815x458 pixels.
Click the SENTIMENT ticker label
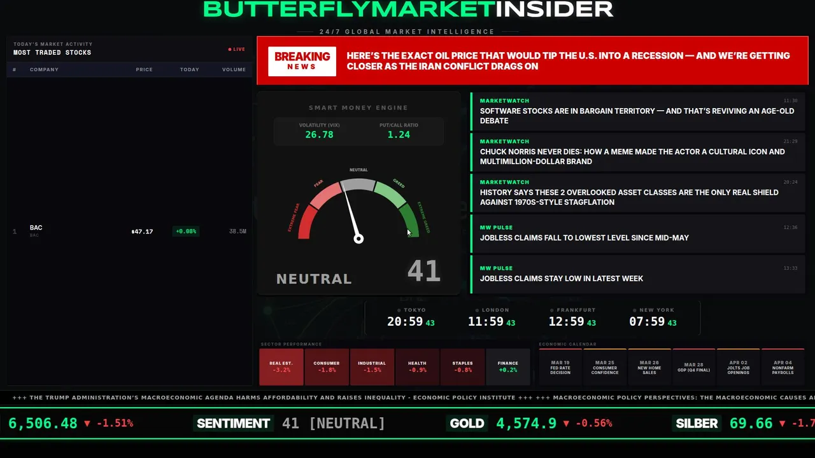tap(233, 424)
